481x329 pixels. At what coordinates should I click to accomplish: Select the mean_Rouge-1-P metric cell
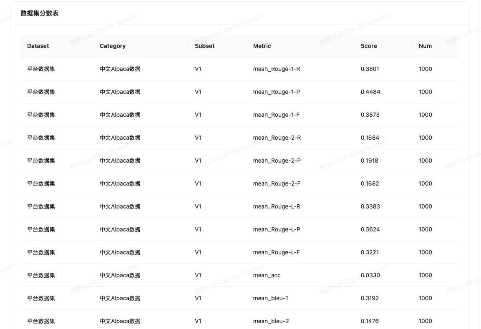[x=277, y=92]
